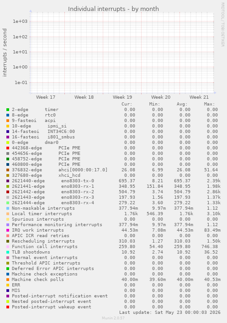Click the Max column header
This screenshot has height=323, width=227.
pos(210,104)
